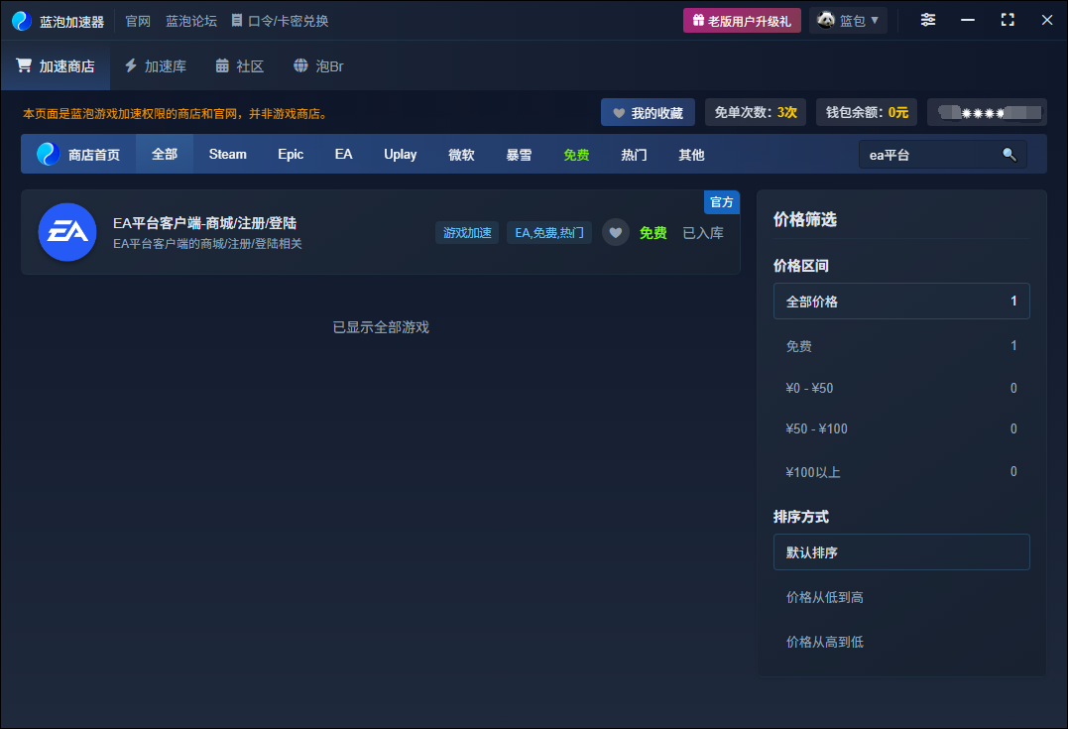Open the settings sliders icon
The image size is (1068, 729).
click(928, 20)
